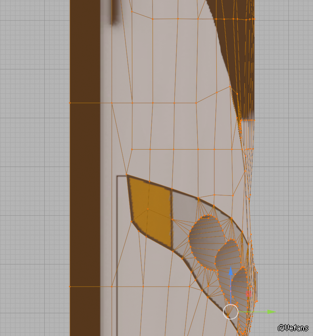Click the blue Z-axis move gizmo arrow
The image size is (313, 336).
pos(231,271)
